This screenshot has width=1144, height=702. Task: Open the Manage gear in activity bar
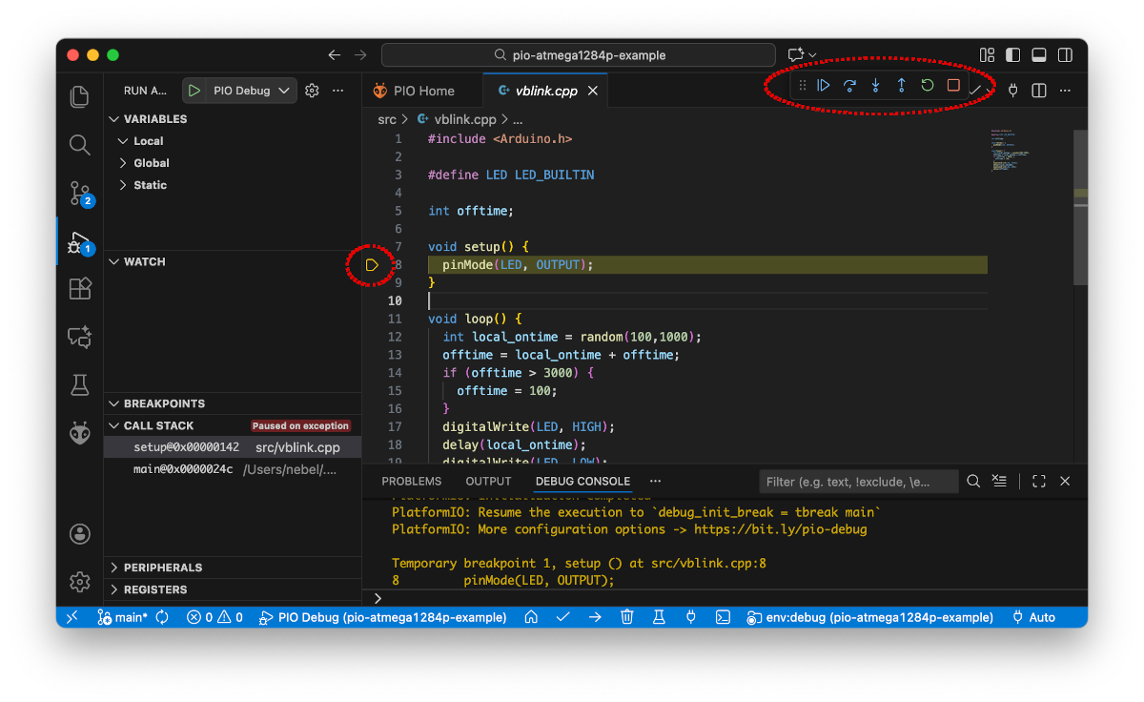pyautogui.click(x=80, y=581)
